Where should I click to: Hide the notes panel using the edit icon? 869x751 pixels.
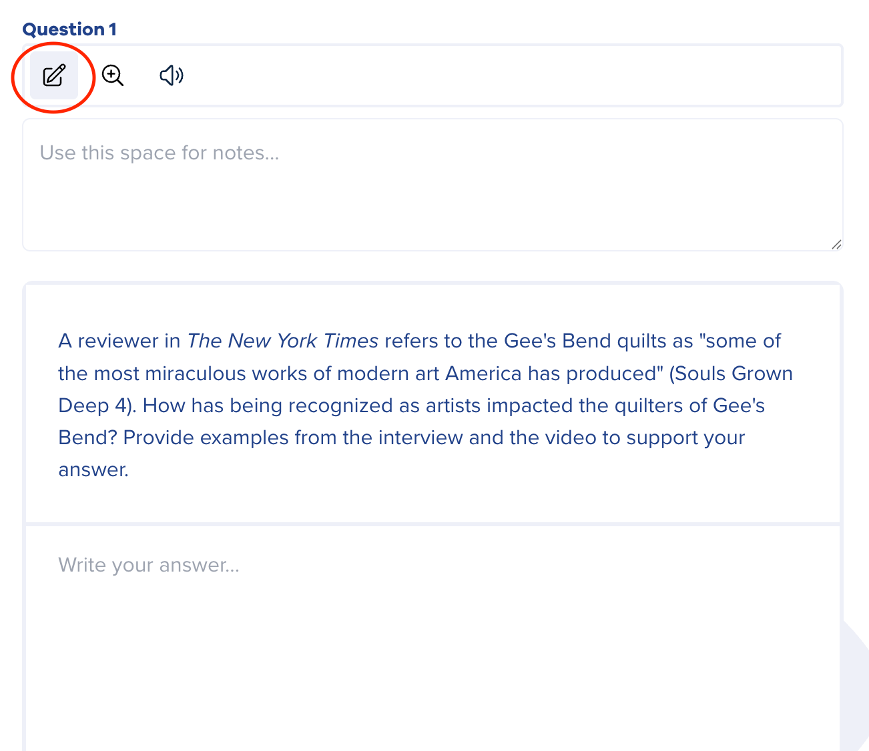(x=54, y=75)
